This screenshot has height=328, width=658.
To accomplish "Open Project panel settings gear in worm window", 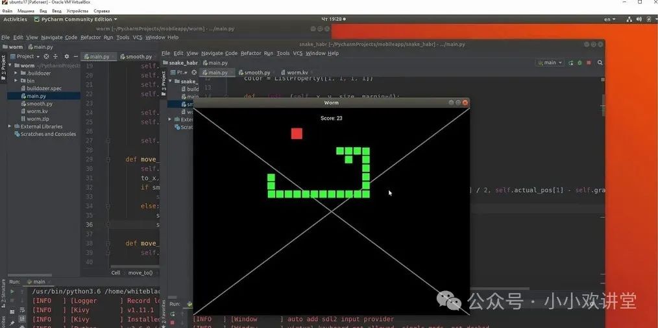I will click(66, 56).
